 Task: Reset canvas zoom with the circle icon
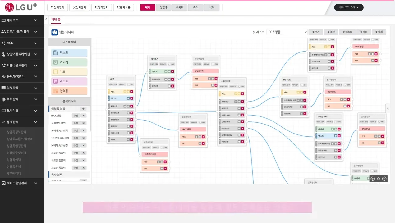[379, 179]
